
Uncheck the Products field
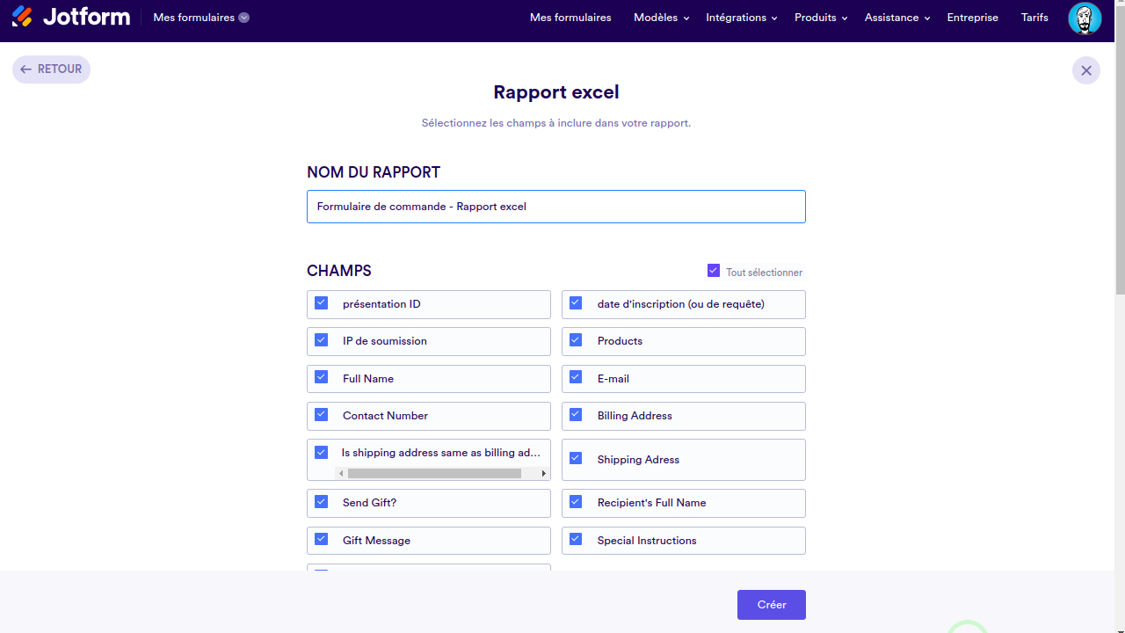click(x=576, y=340)
